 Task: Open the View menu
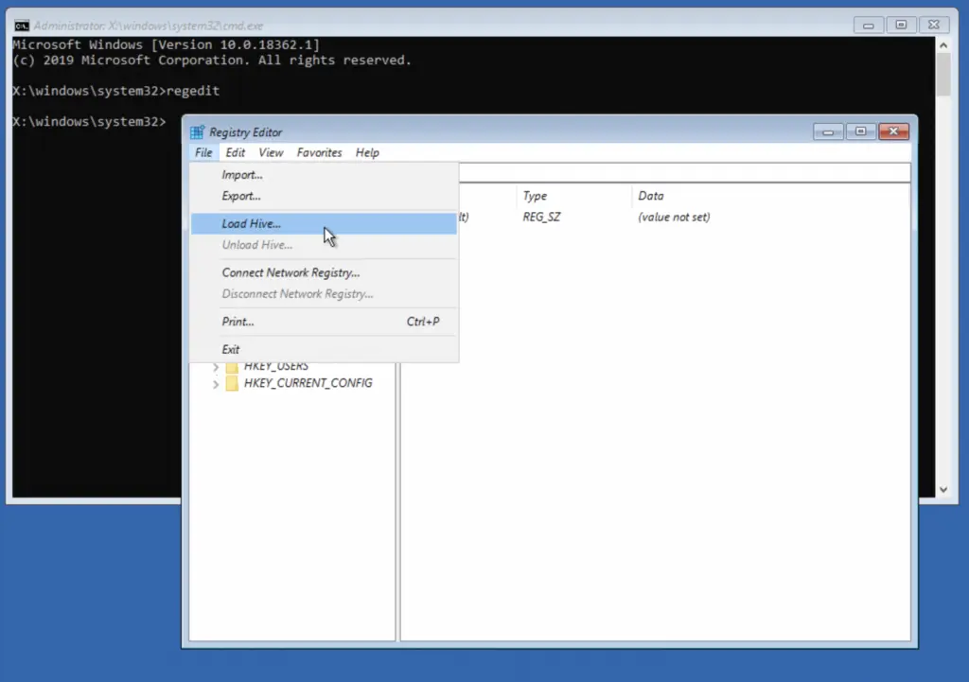point(271,152)
